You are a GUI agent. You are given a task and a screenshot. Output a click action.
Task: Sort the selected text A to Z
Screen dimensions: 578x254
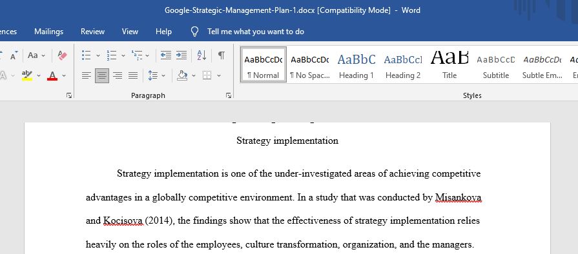tap(201, 55)
